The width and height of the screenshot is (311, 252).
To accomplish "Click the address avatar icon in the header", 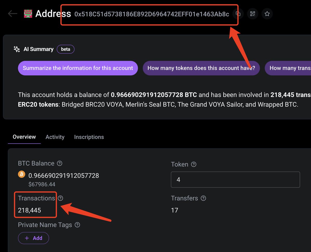I will (x=28, y=13).
